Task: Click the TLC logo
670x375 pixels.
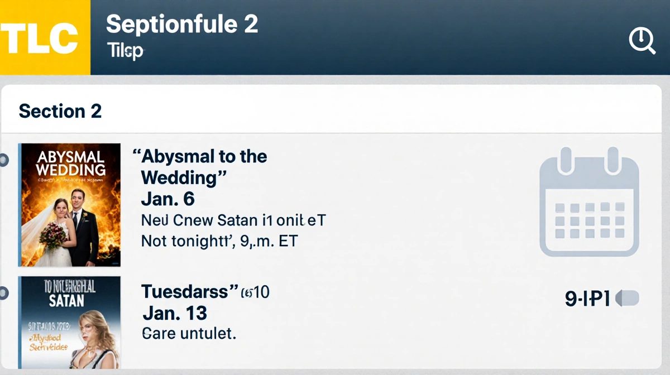Action: tap(45, 37)
